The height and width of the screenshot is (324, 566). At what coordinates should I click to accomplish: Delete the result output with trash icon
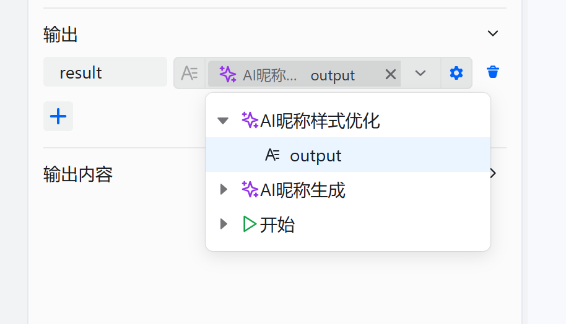click(x=493, y=72)
